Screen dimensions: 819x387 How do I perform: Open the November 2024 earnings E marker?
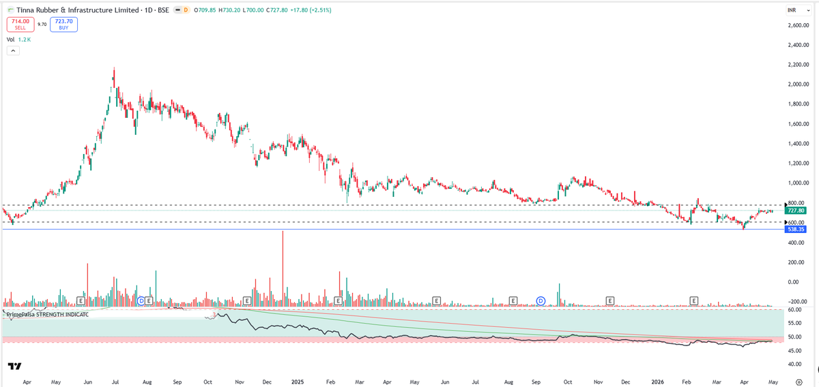pos(248,300)
